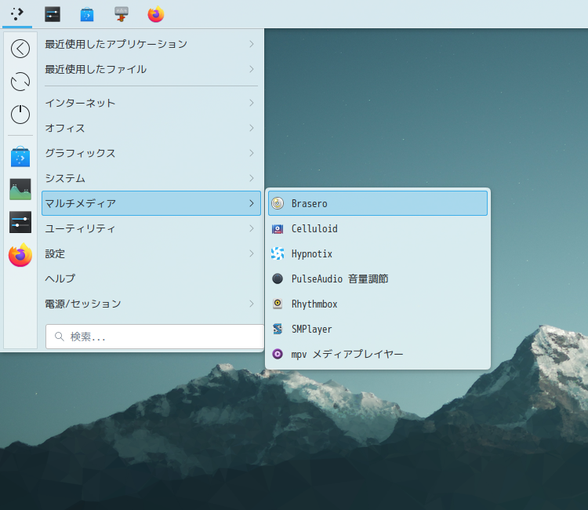This screenshot has width=588, height=510.
Task: Click the restart circular-arrows icon in sidebar
Action: point(20,82)
